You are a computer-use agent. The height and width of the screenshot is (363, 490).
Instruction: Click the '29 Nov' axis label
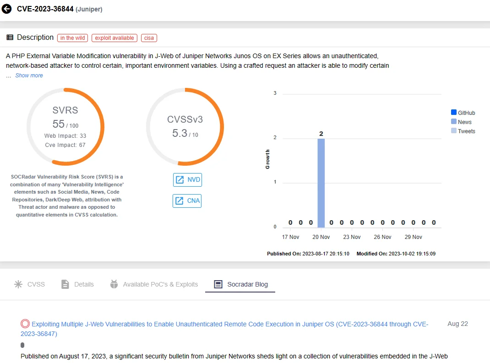pyautogui.click(x=413, y=237)
